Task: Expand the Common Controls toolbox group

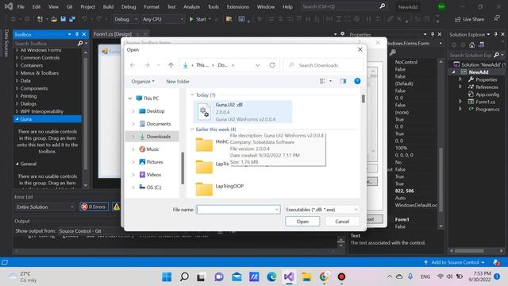Action: [17, 58]
